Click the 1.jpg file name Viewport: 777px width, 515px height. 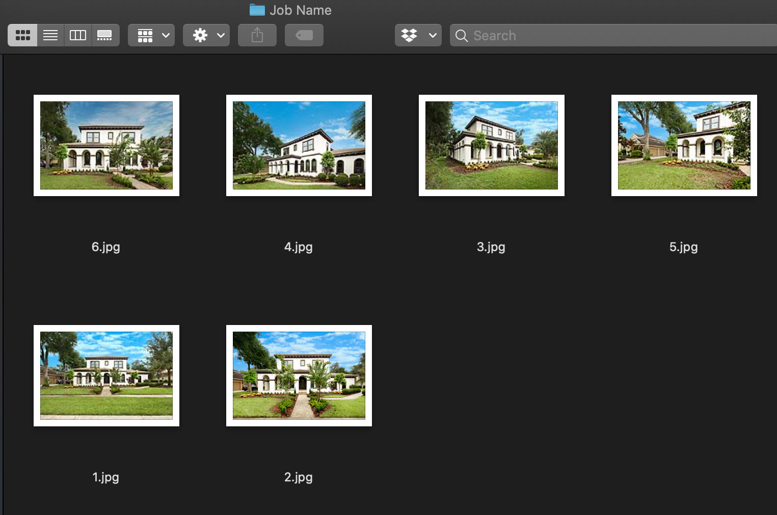106,477
